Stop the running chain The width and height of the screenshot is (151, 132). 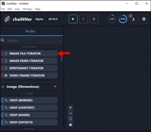94,19
